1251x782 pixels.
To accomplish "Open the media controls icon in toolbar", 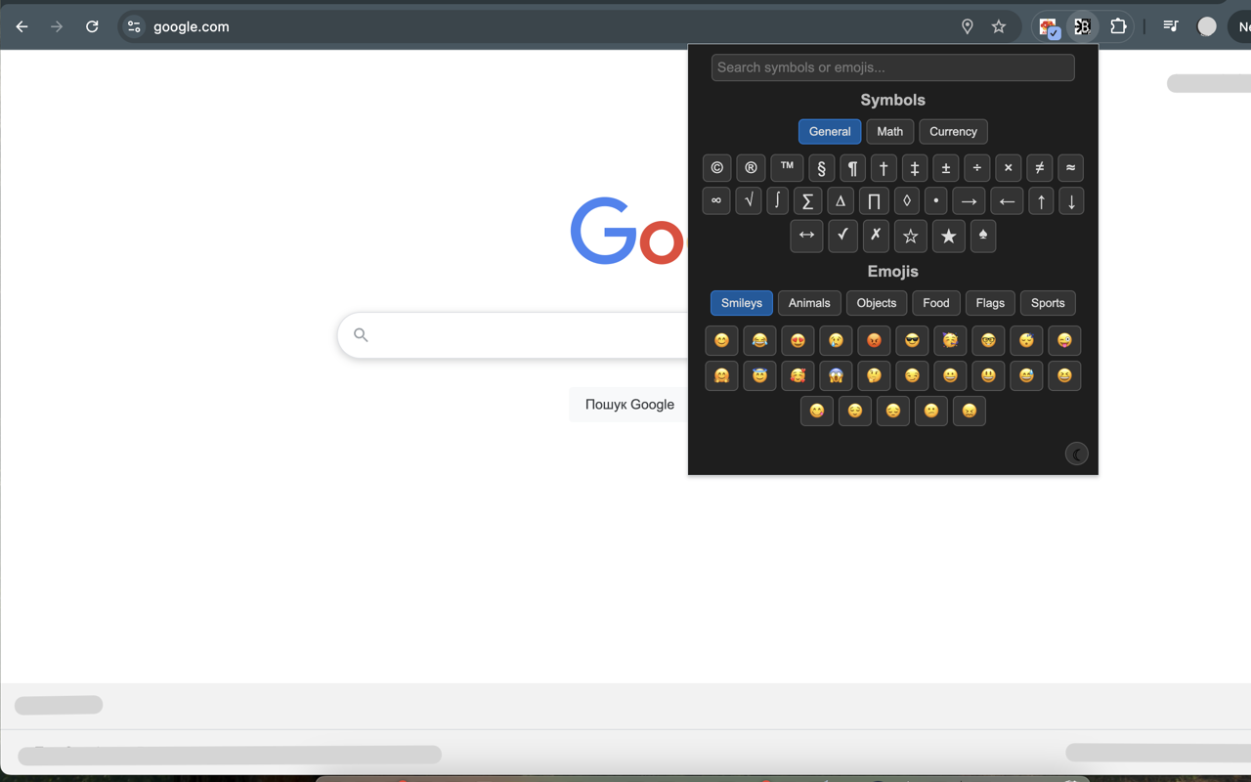I will point(1170,26).
